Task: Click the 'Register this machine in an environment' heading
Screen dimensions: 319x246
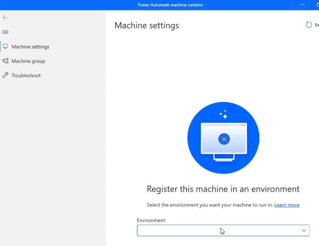Action: (223, 189)
